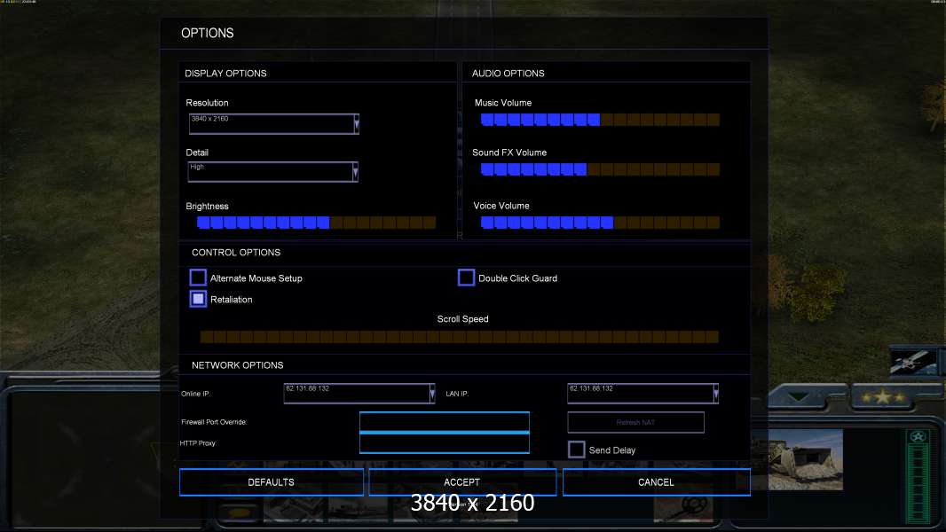
Task: Enable Double Click Guard checkbox
Action: [x=466, y=278]
